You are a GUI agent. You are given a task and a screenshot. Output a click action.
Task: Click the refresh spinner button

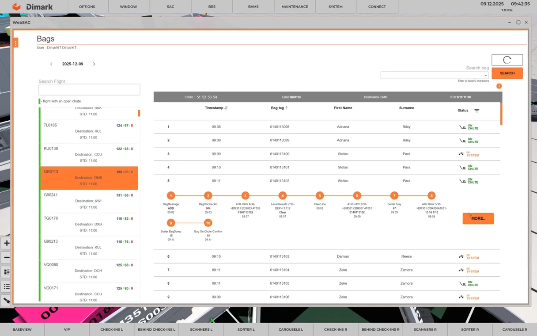tap(507, 60)
